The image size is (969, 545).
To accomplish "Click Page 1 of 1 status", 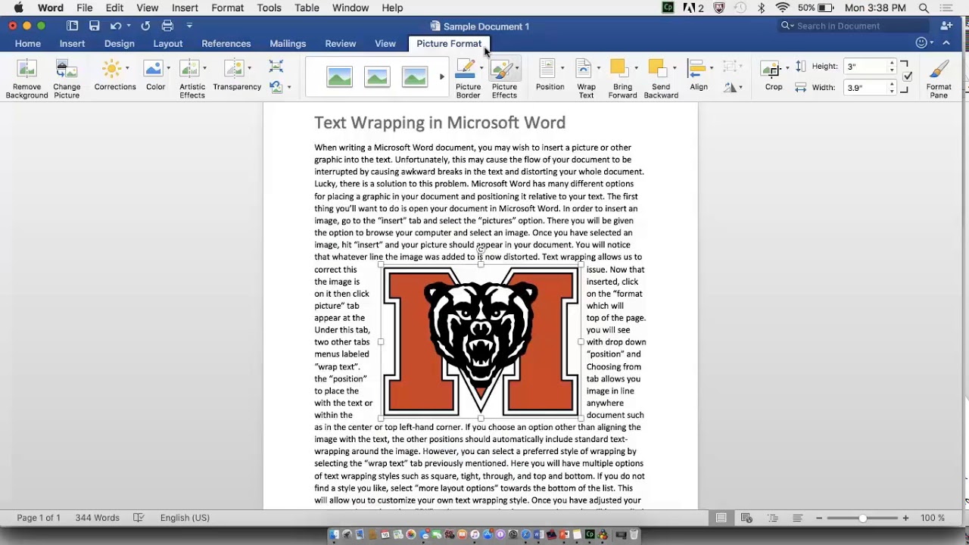I will (39, 518).
